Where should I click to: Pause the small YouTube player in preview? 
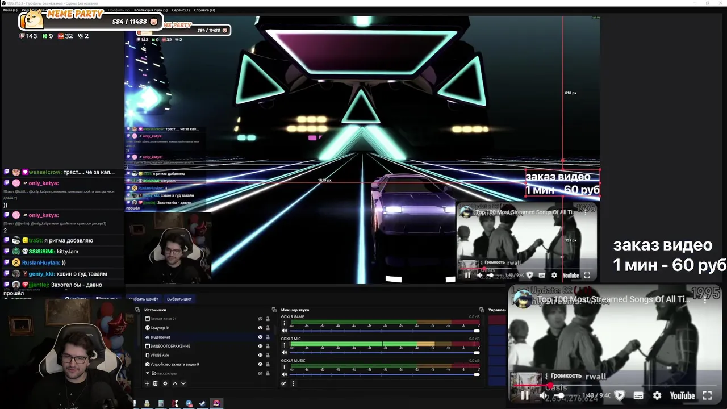tap(467, 276)
